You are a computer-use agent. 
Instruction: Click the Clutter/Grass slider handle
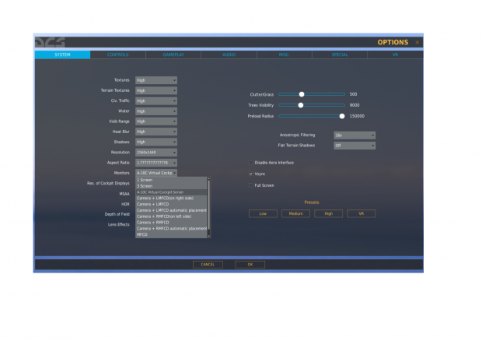[302, 94]
